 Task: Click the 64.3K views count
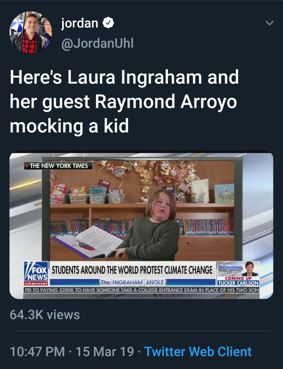(x=45, y=315)
